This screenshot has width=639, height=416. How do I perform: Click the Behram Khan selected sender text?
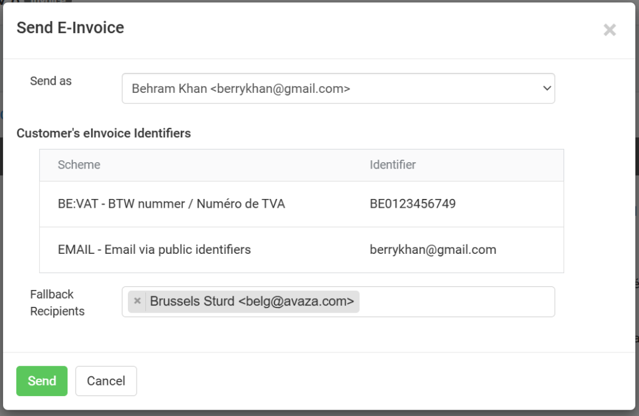[x=240, y=89]
